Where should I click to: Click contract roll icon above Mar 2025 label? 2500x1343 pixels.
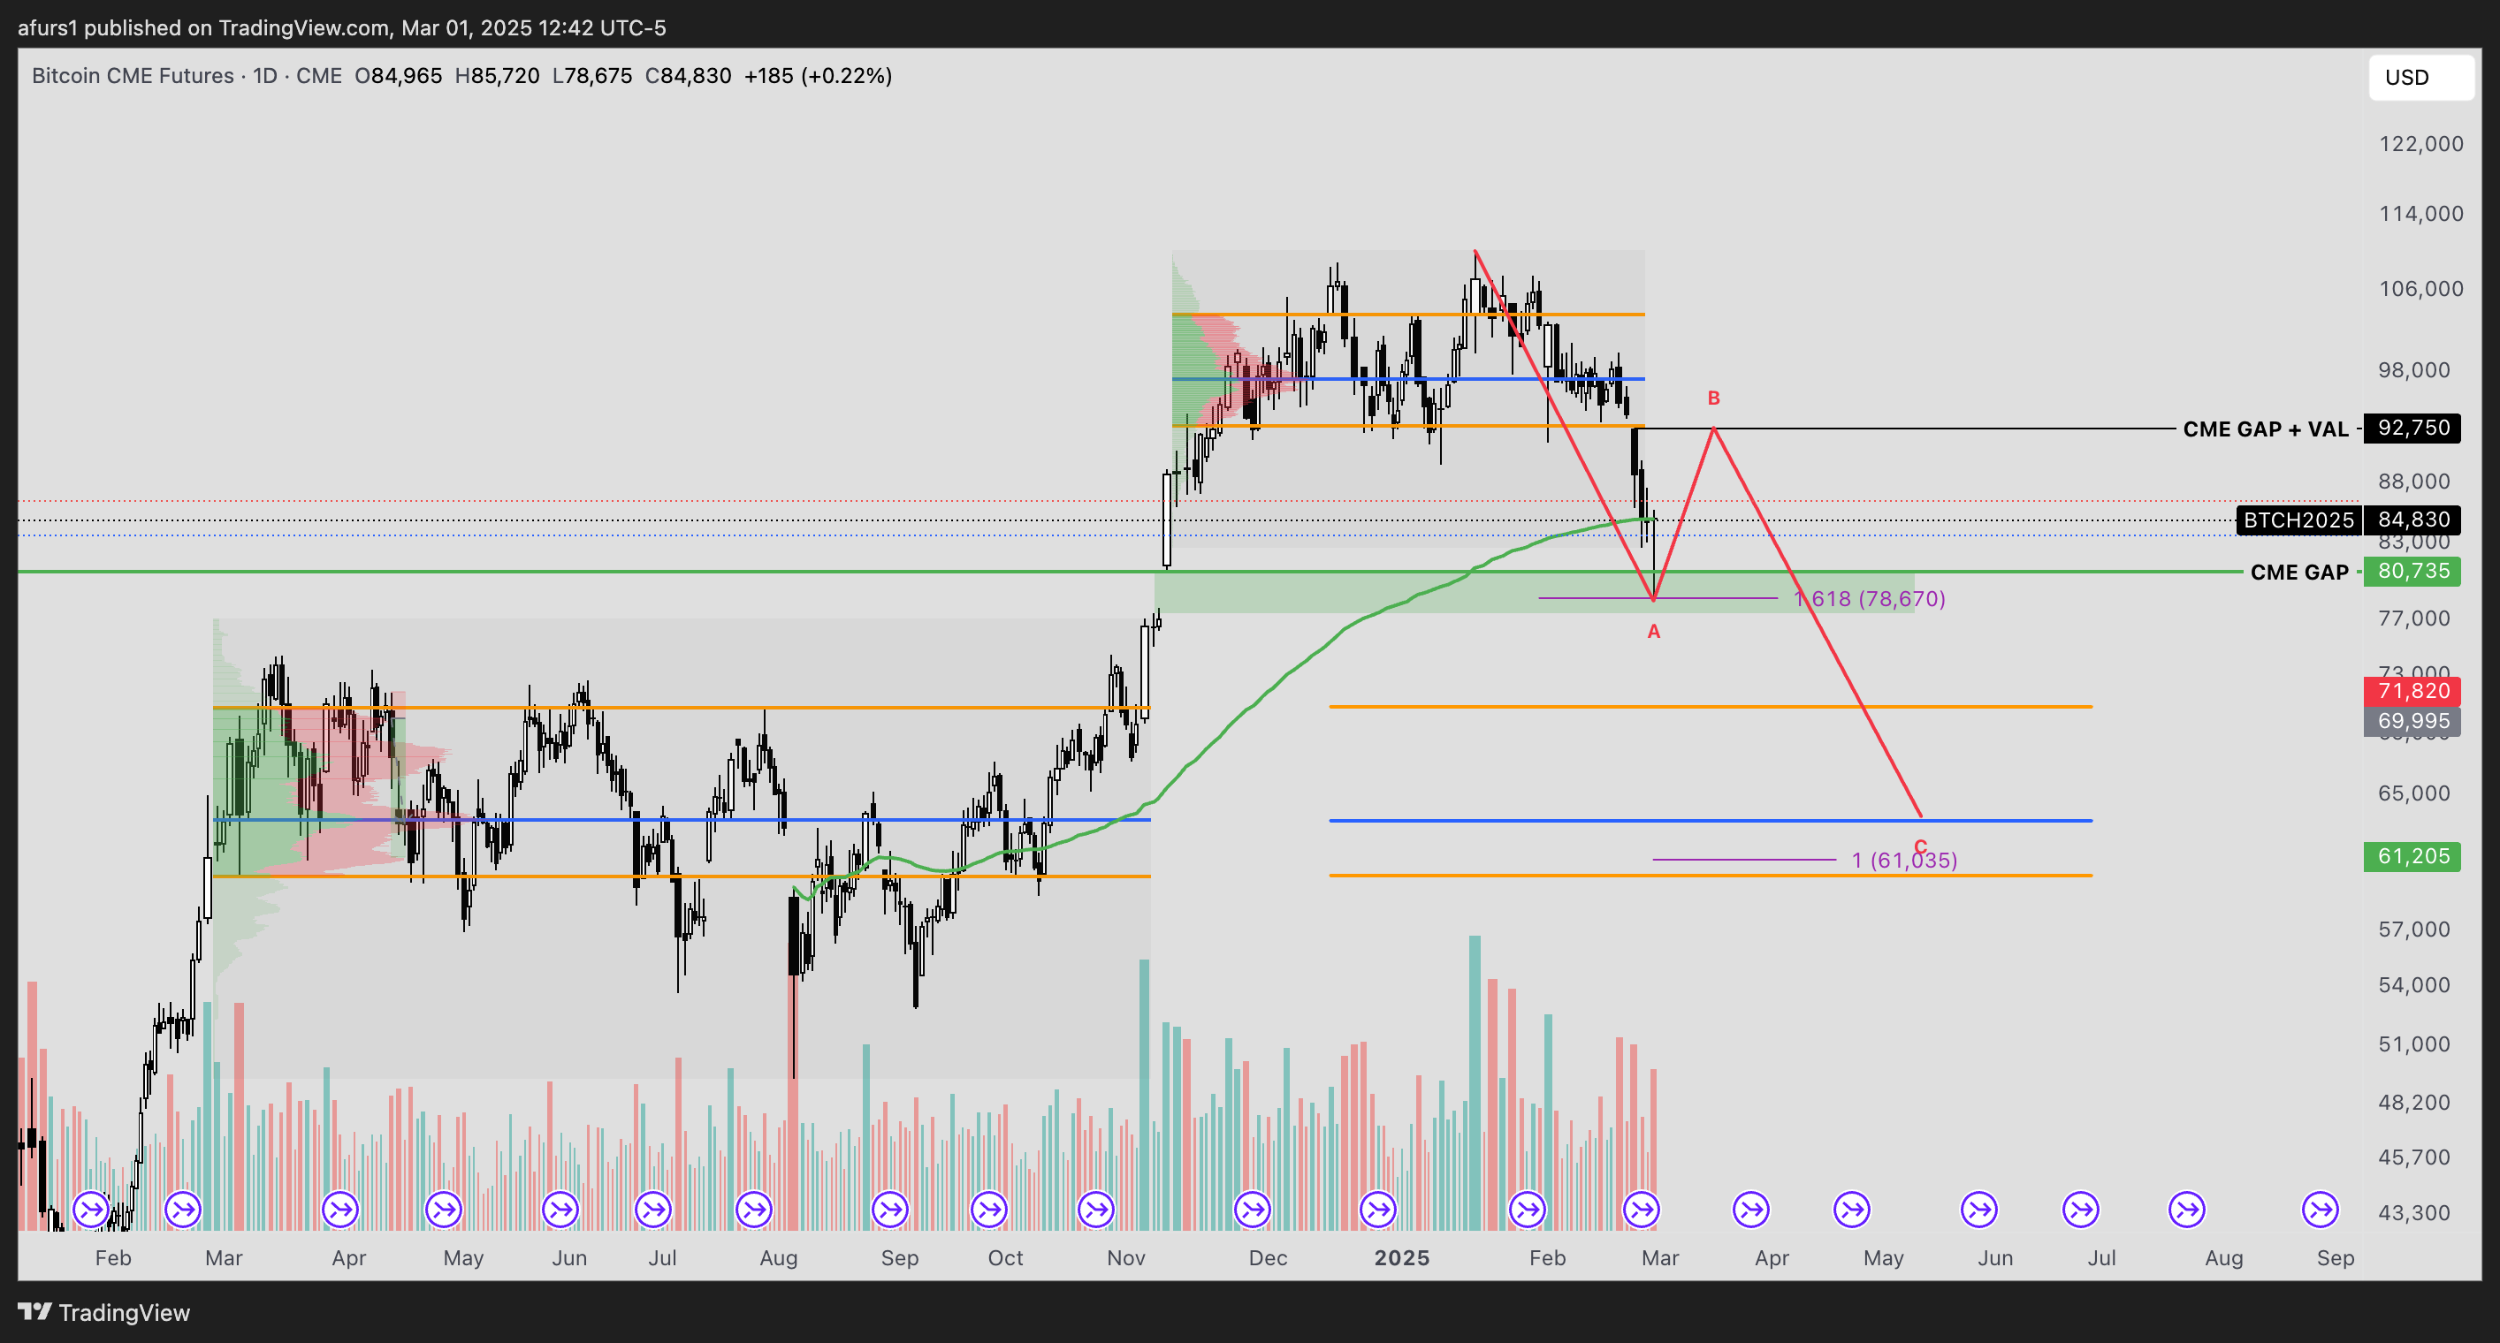(1641, 1210)
